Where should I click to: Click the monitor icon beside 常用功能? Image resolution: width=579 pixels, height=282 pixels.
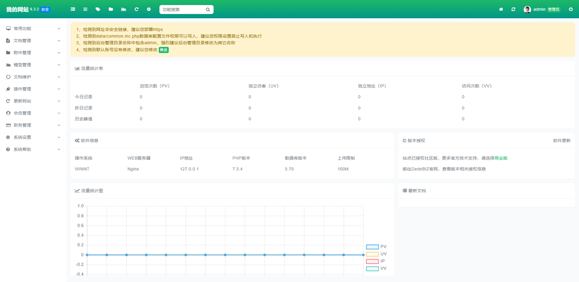(8, 28)
